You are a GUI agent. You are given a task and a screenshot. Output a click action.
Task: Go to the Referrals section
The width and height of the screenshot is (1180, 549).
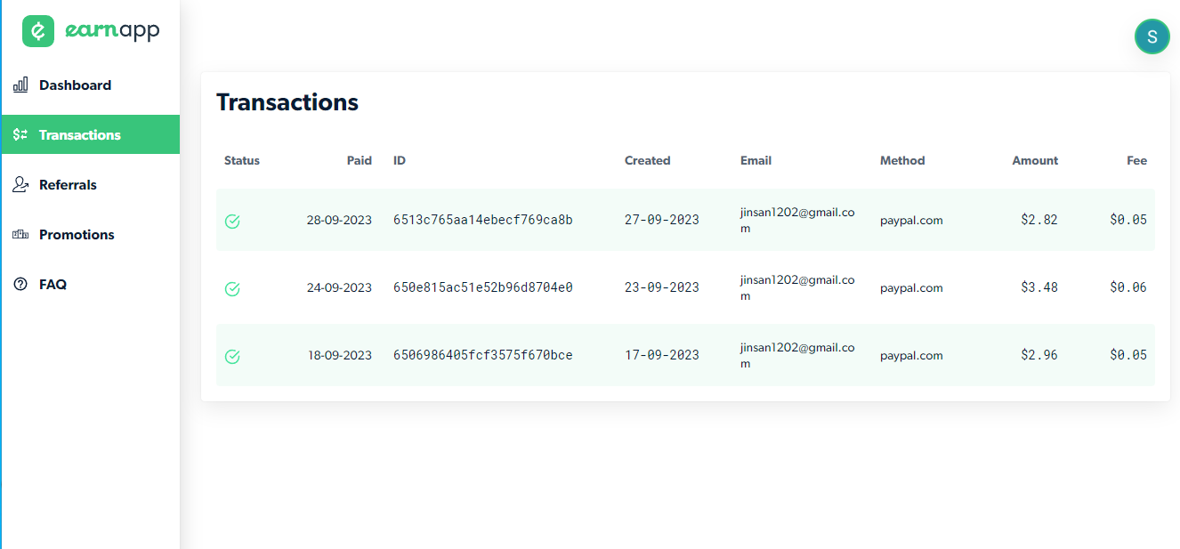[x=69, y=185]
